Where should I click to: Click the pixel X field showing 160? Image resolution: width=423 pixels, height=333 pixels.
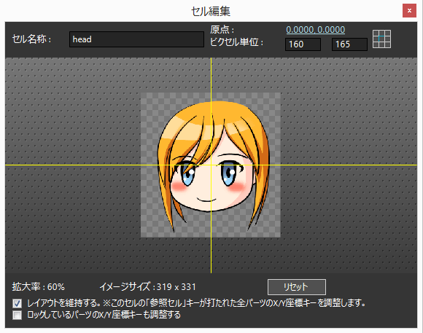coord(303,44)
